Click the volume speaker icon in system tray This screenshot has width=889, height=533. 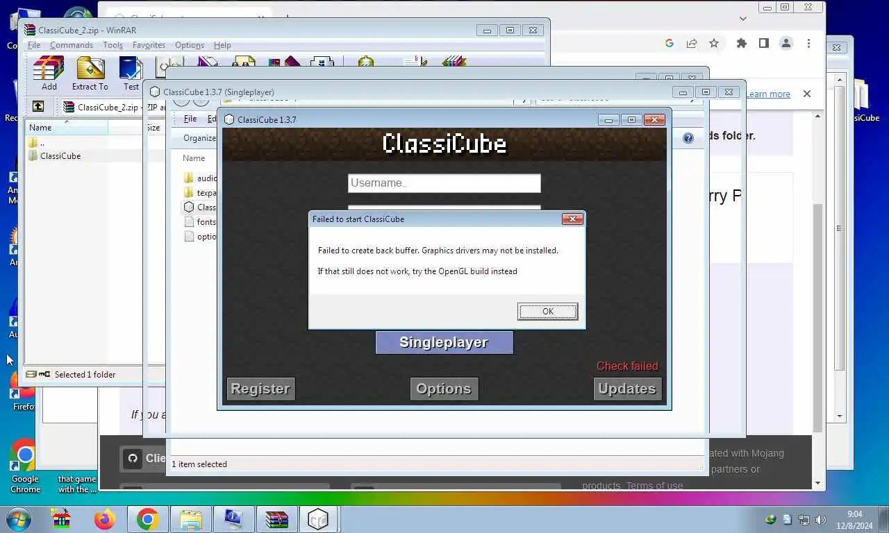(820, 520)
